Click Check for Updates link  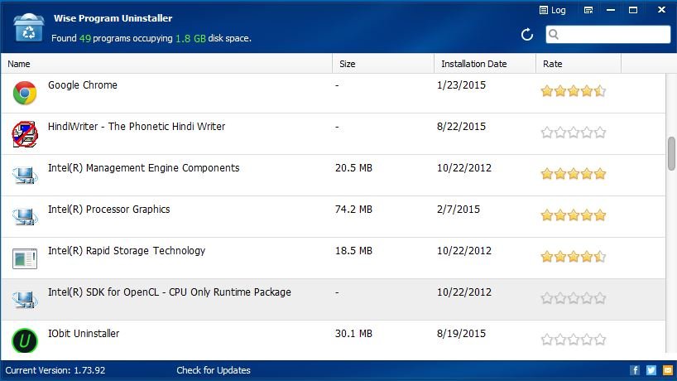coord(214,370)
